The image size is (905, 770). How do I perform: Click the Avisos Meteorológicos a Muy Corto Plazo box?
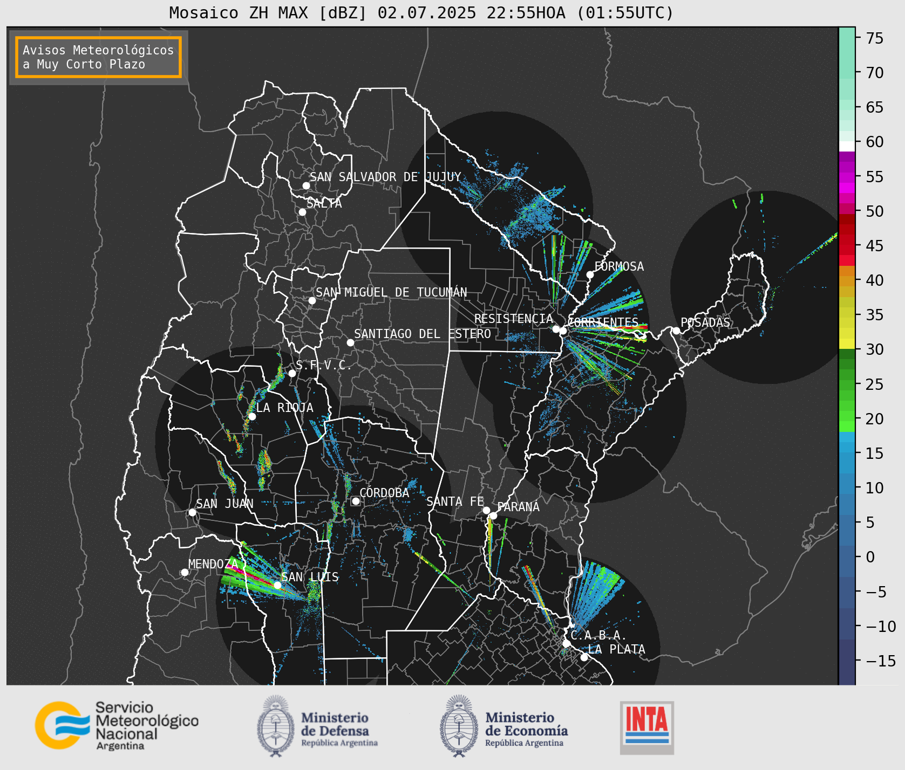point(98,57)
